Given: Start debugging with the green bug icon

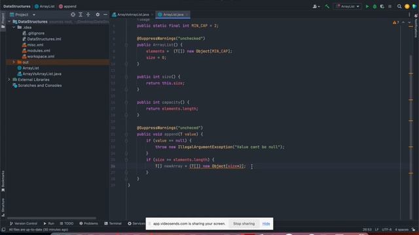Looking at the screenshot, I should coord(374,7).
